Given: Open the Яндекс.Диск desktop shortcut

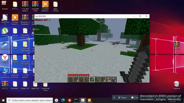Looking at the screenshot, I should click(x=5, y=46).
